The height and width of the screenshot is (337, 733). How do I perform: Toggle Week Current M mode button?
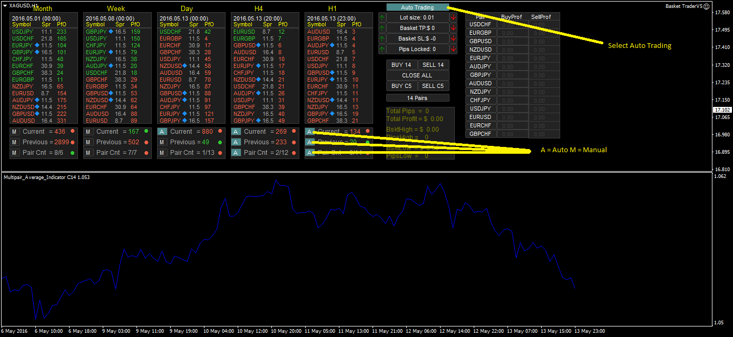click(x=89, y=132)
